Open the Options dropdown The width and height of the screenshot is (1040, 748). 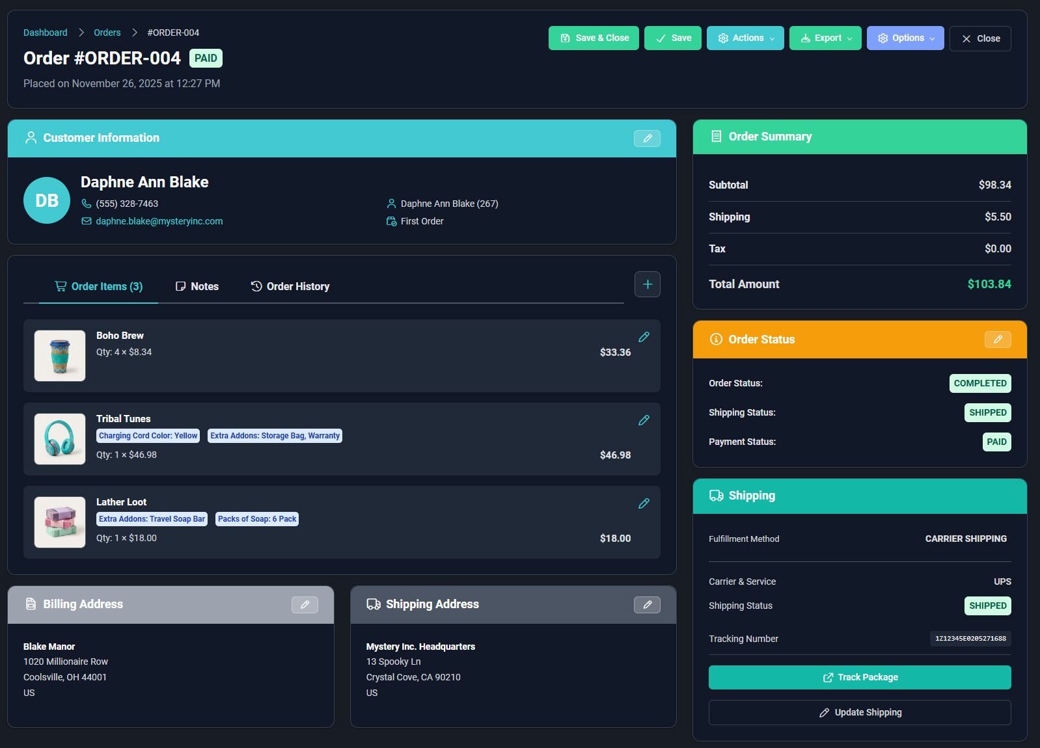[905, 38]
